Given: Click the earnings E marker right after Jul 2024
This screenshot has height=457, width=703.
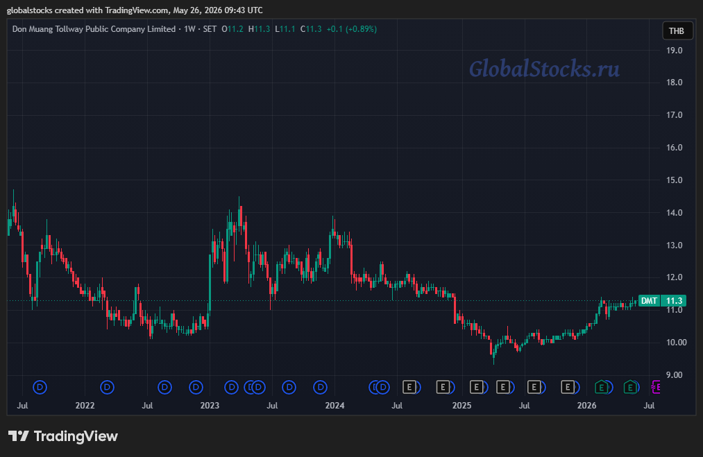Looking at the screenshot, I should (x=409, y=387).
